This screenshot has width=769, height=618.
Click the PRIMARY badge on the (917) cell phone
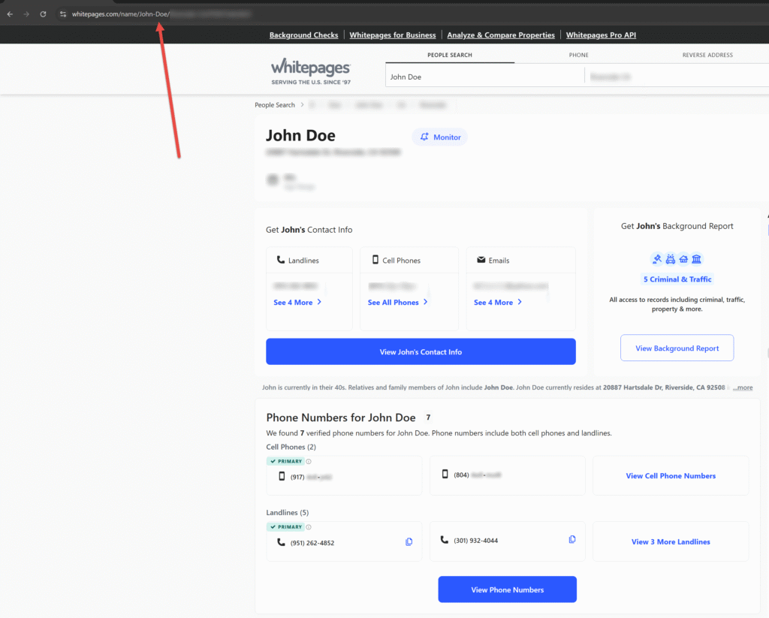(286, 461)
